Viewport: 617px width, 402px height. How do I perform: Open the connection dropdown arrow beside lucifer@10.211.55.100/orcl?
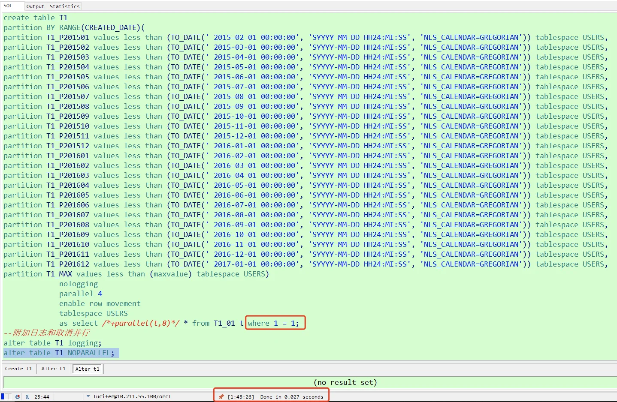tap(88, 396)
